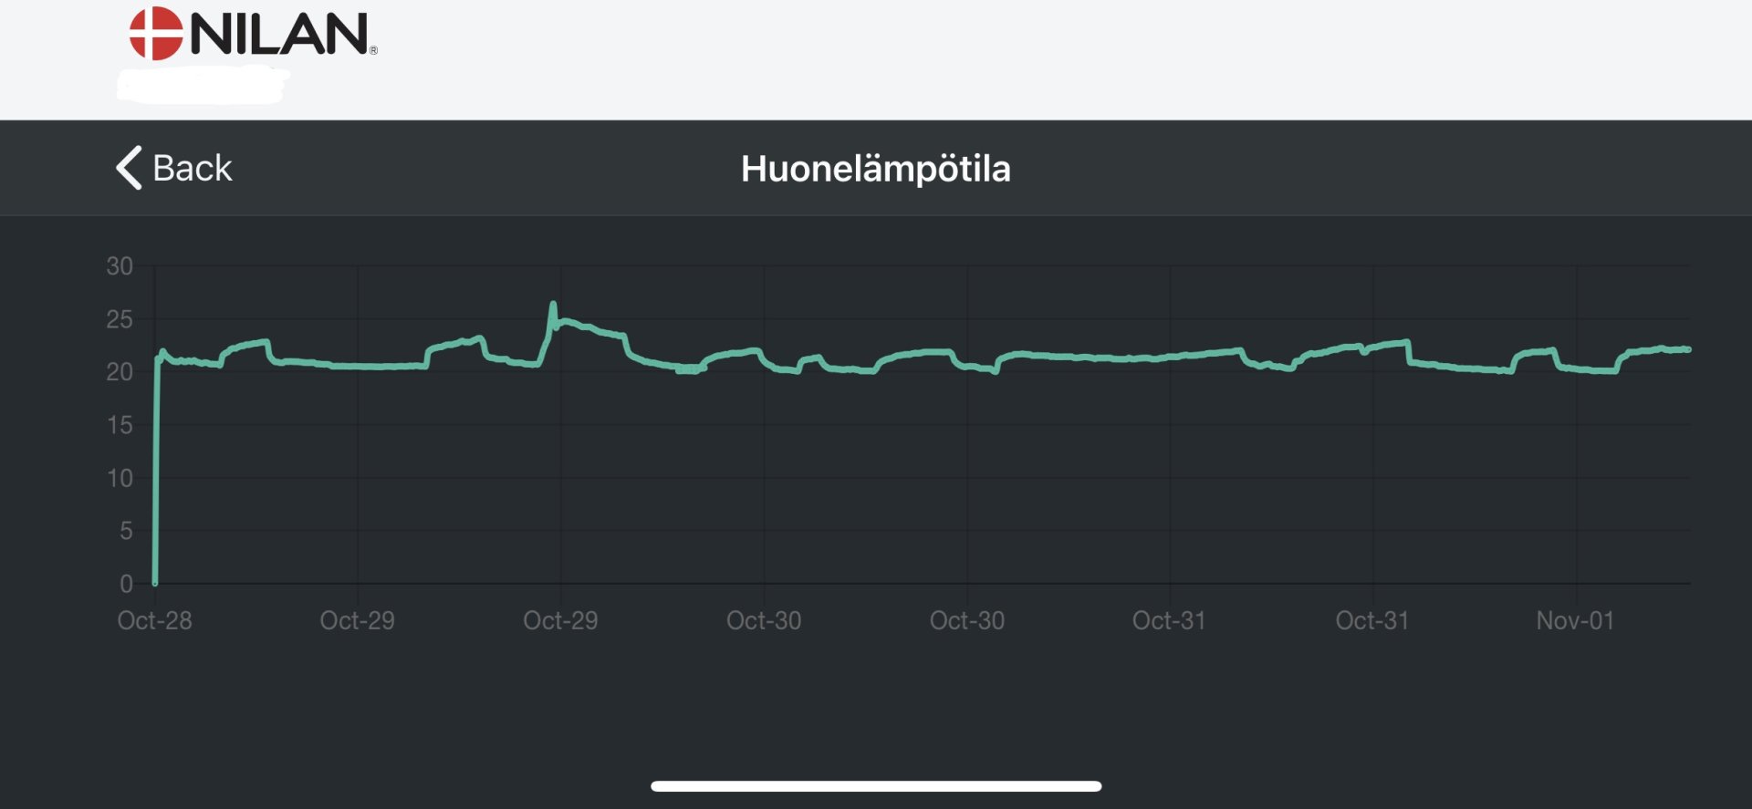Click the Oct-28 date axis label

coord(154,621)
